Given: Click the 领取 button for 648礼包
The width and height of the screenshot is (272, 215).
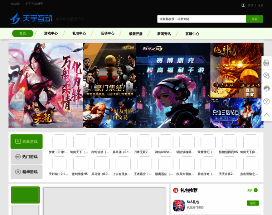Looking at the screenshot, I should 253,203.
